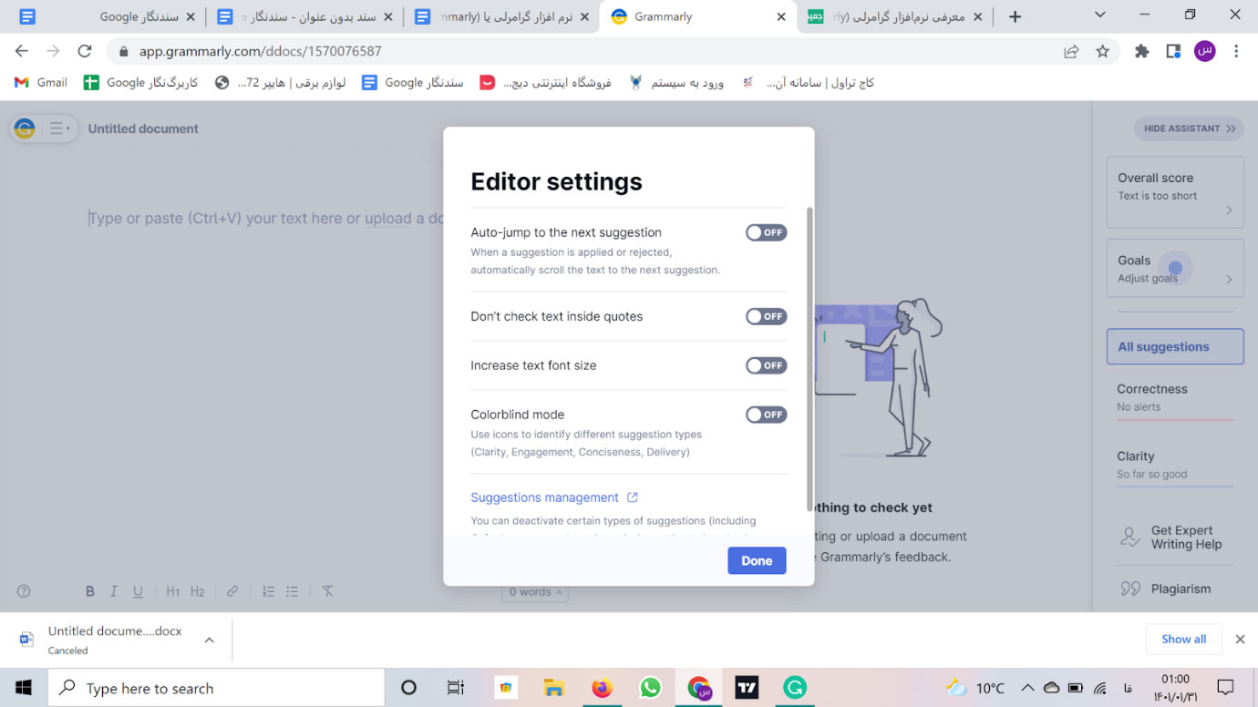1258x707 pixels.
Task: Click the Grammarly logo icon in editor
Action: click(25, 128)
